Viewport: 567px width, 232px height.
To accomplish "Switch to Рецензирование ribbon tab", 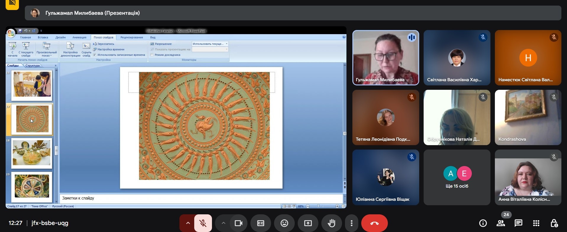I will [x=132, y=37].
